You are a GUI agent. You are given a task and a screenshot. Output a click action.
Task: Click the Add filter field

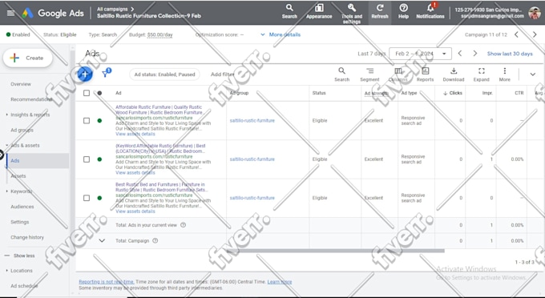pos(223,74)
